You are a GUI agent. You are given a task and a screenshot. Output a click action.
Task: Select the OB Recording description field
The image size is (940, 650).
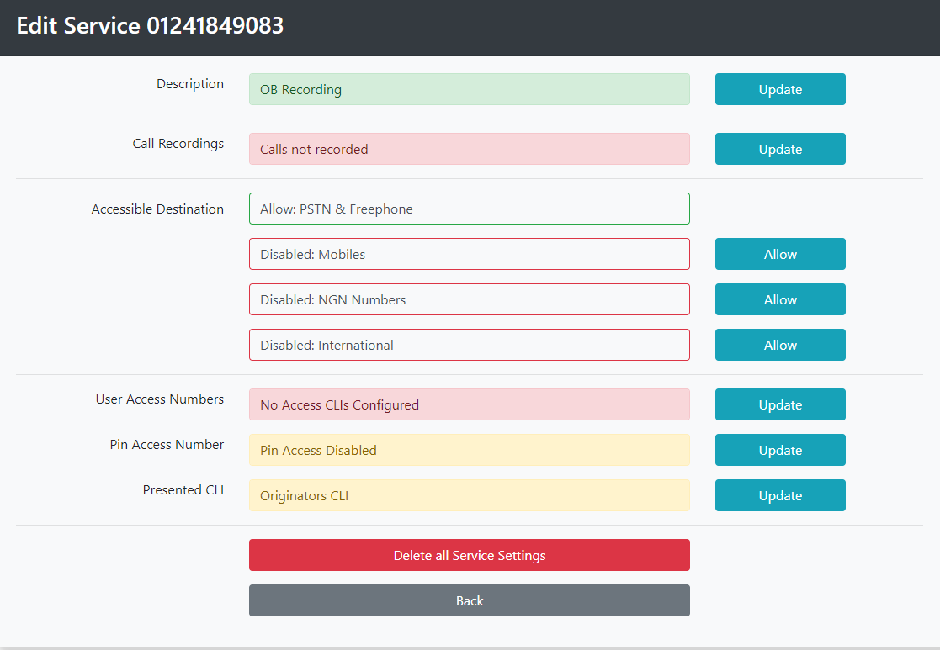pos(470,89)
